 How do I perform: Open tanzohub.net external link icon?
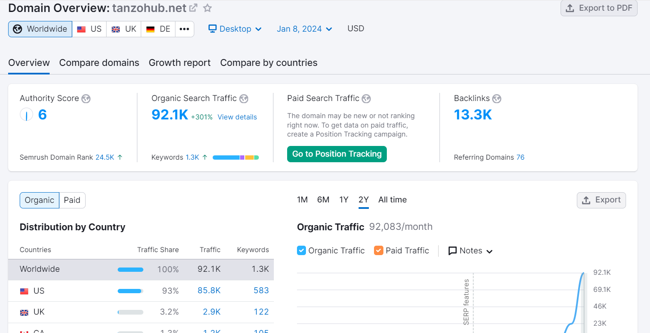pyautogui.click(x=193, y=8)
